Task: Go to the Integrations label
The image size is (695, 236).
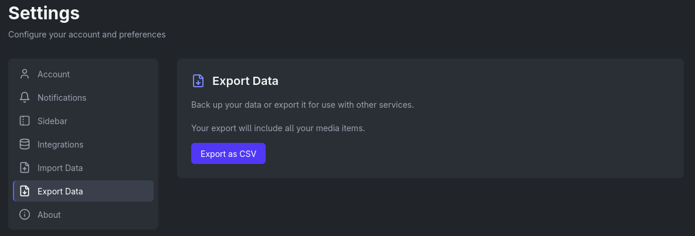Action: pyautogui.click(x=60, y=145)
